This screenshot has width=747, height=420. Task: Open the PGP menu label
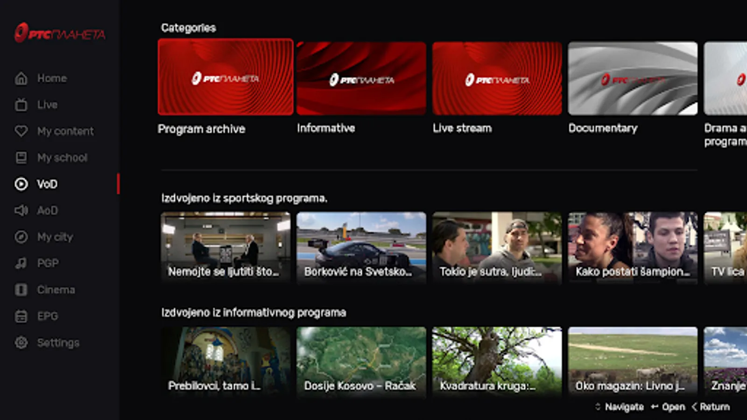tap(48, 263)
